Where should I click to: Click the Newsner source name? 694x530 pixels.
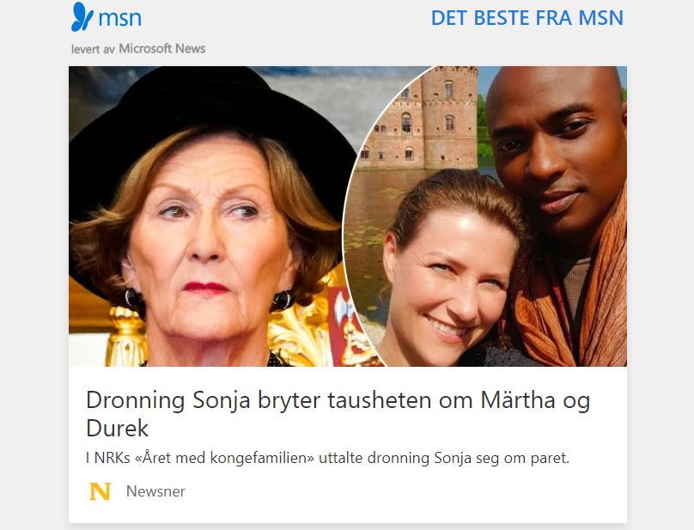point(155,491)
